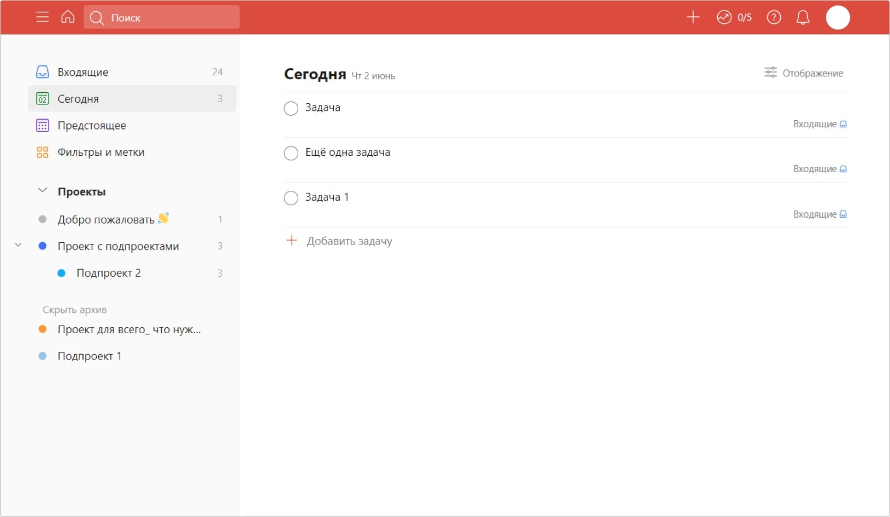The width and height of the screenshot is (890, 517).
Task: Click the task title Ещё одна задача
Action: point(348,152)
